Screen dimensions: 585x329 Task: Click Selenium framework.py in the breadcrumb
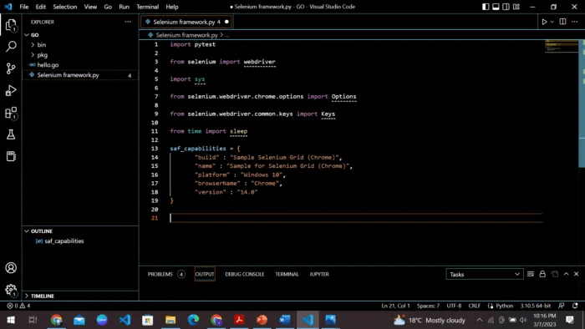186,35
